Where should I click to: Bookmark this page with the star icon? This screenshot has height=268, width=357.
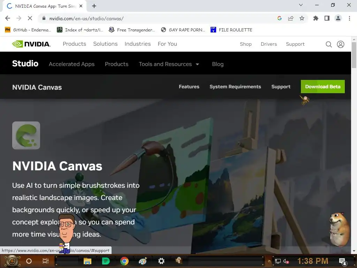302,18
